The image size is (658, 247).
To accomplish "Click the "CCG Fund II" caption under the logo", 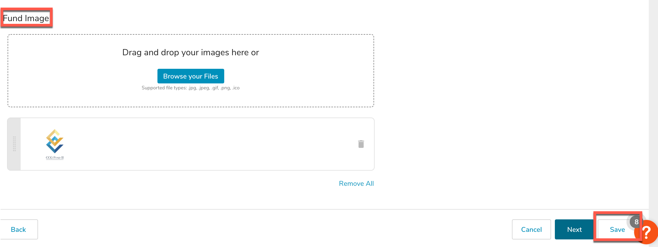I will click(55, 158).
